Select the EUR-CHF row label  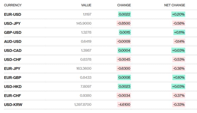click(13, 95)
